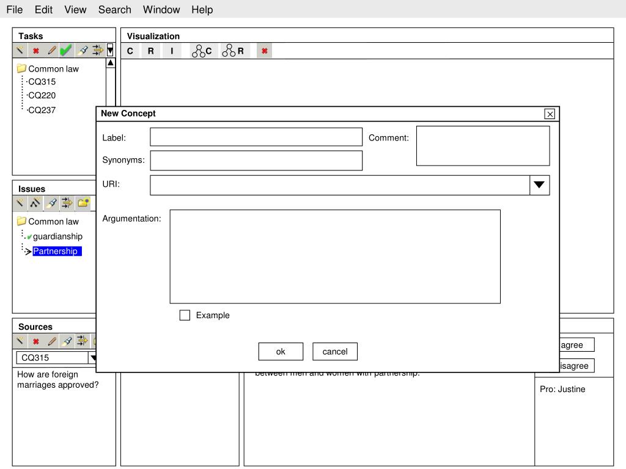The height and width of the screenshot is (469, 626).
Task: Click the I button in Visualization toolbar
Action: click(x=172, y=51)
